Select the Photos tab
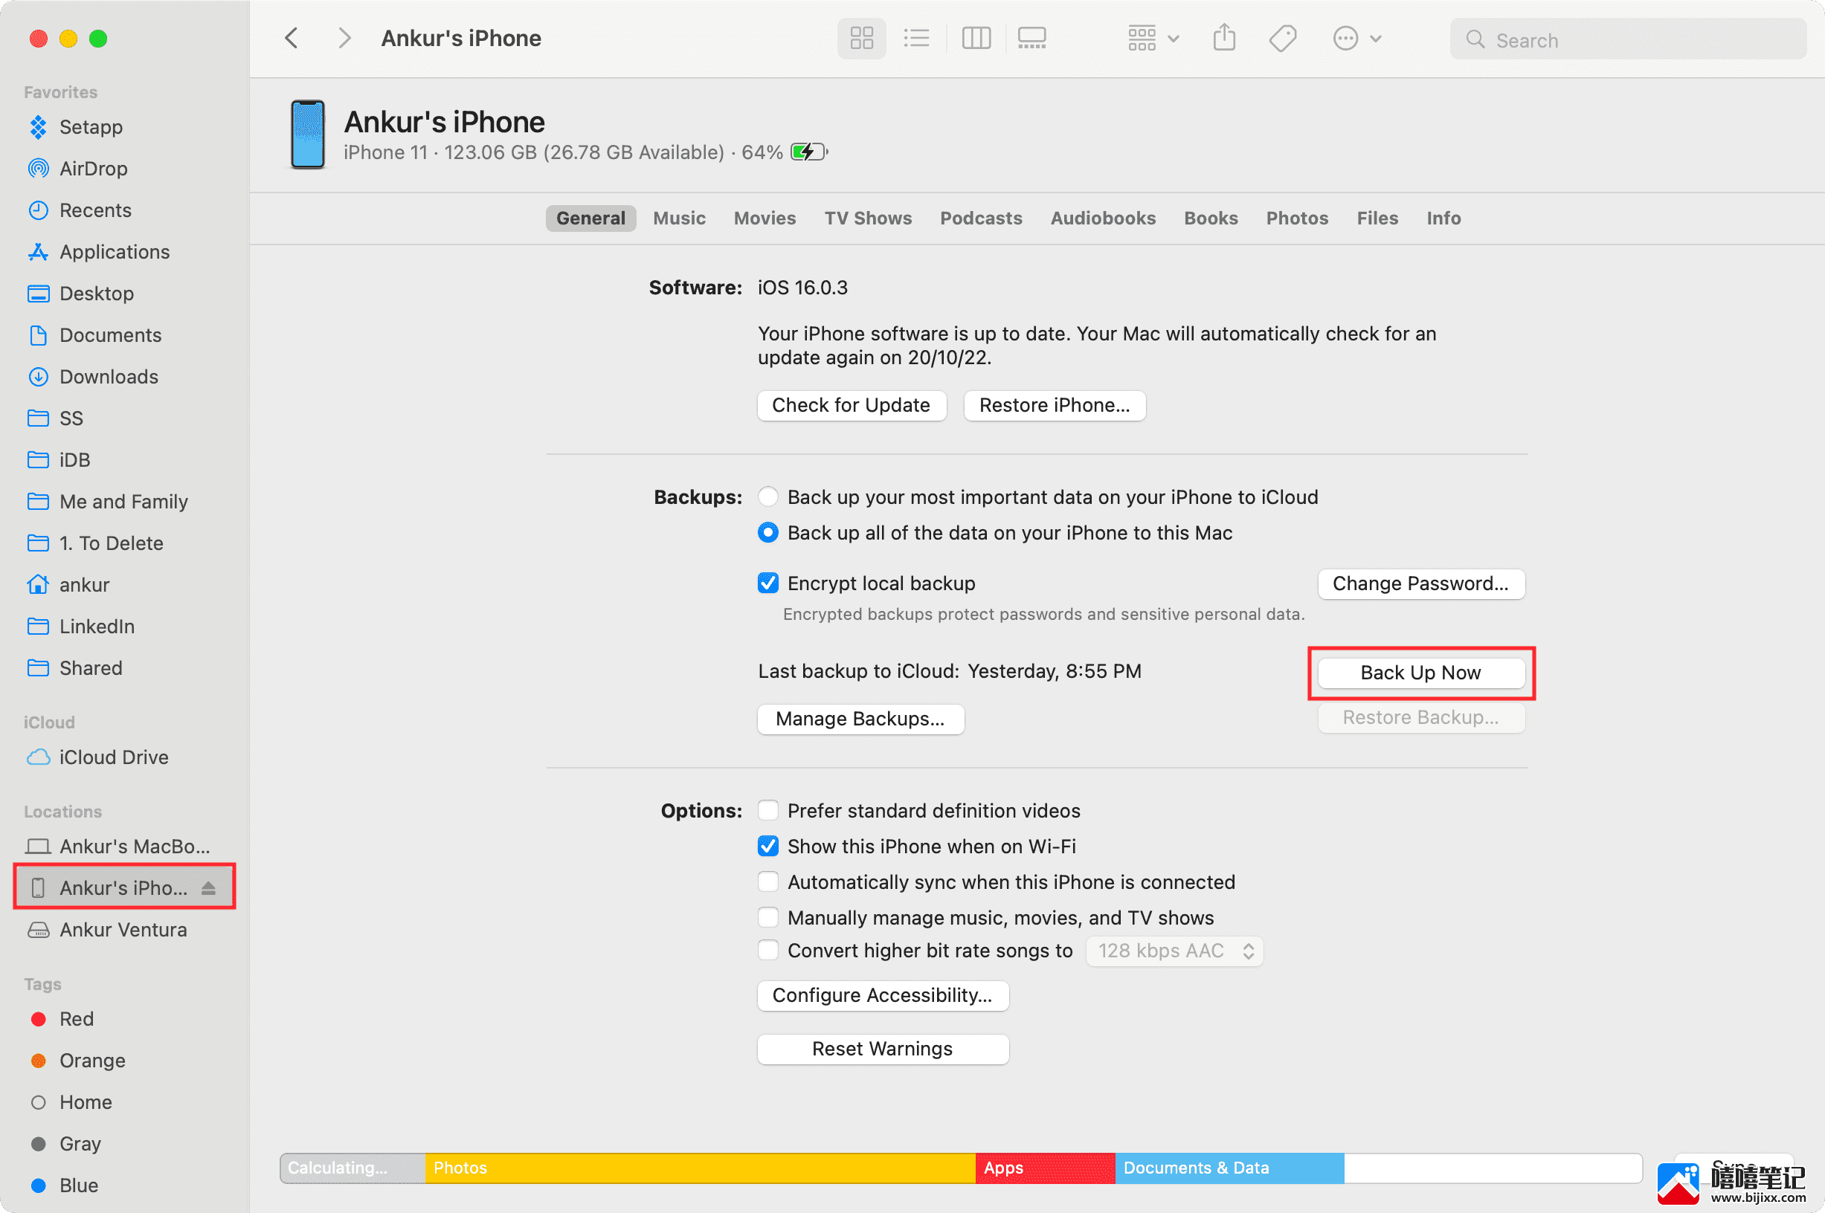This screenshot has height=1213, width=1825. click(1295, 218)
